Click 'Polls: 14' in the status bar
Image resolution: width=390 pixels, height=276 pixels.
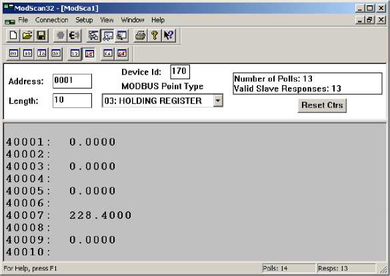coord(275,268)
